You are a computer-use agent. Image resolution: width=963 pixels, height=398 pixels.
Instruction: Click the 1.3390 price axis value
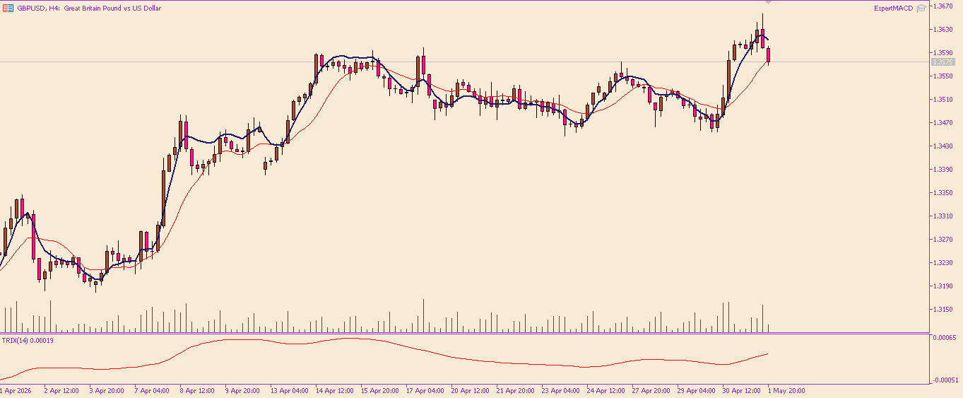(x=943, y=170)
